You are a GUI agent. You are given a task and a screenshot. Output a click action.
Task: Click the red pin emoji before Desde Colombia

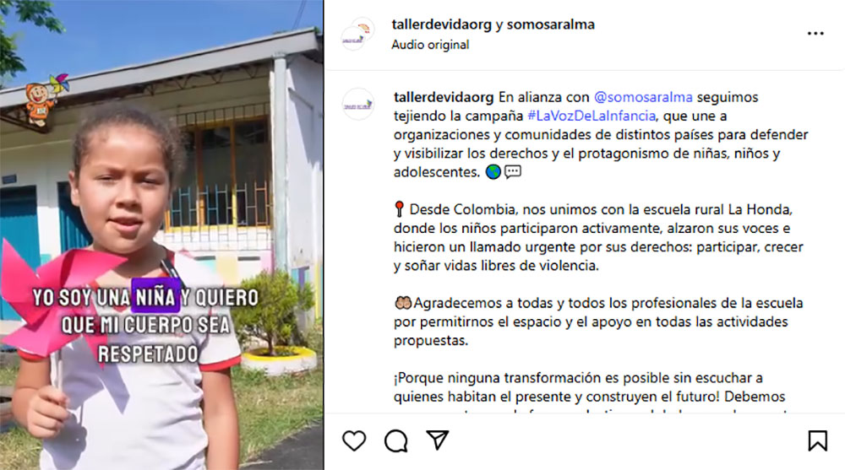[400, 209]
